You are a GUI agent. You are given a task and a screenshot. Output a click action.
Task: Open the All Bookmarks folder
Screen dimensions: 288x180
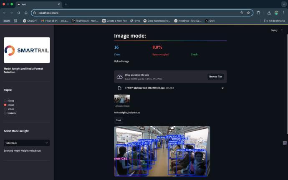point(275,21)
